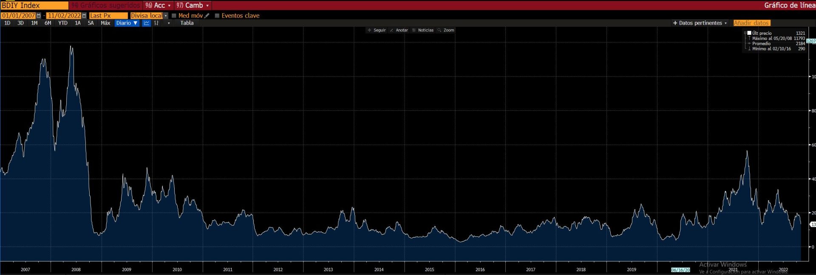
Task: Expand the Datos pertinentes dropdown
Action: click(700, 23)
